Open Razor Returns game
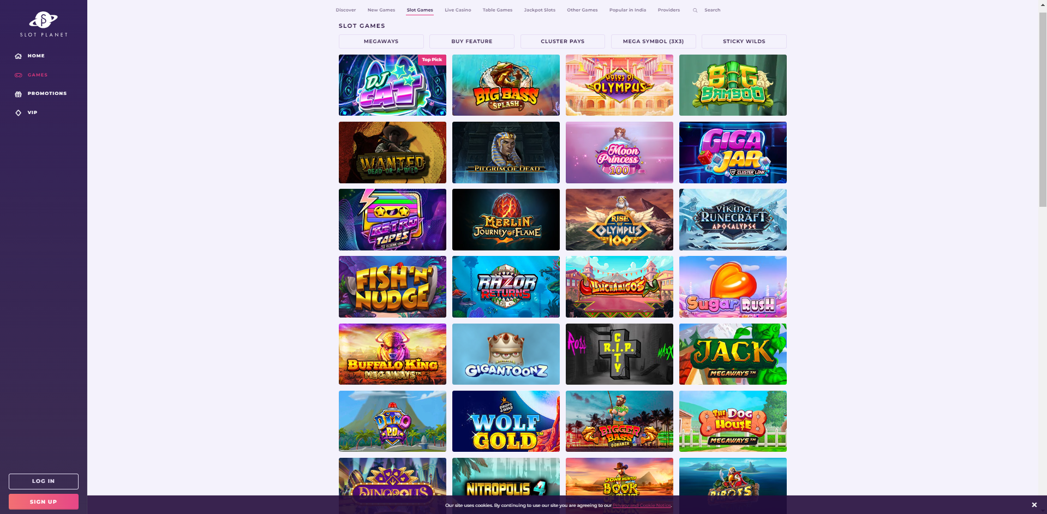1047x514 pixels. click(x=506, y=287)
